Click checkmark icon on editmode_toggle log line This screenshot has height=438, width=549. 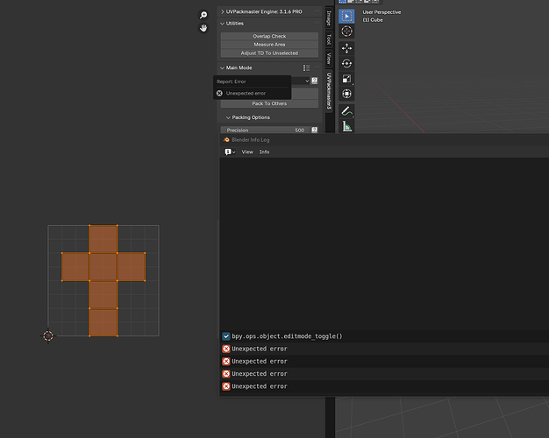point(226,336)
